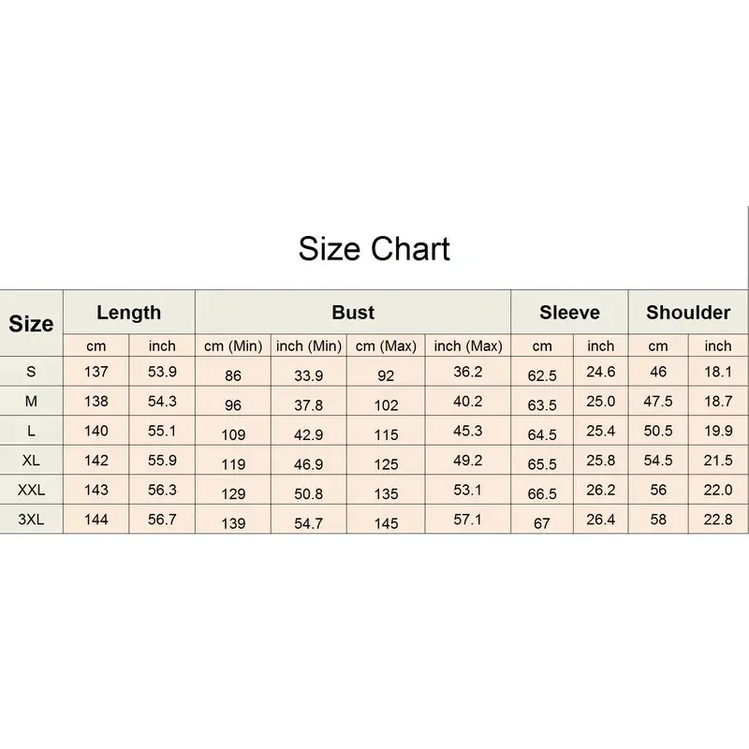
Task: Select the 3XL size row label
Action: (31, 520)
